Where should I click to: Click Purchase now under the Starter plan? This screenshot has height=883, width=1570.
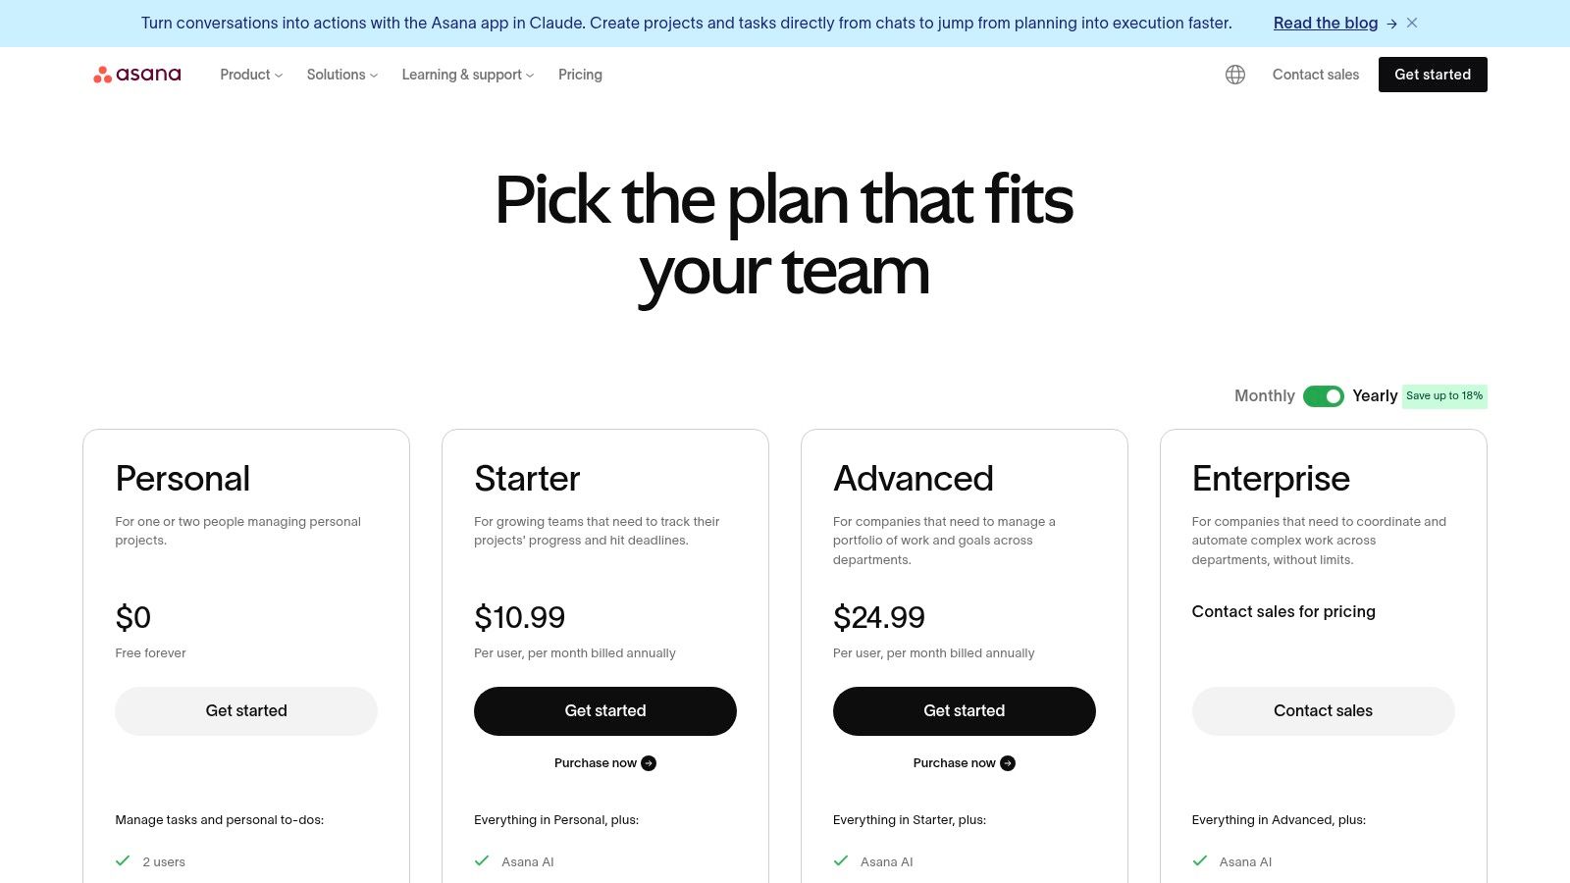tap(596, 762)
